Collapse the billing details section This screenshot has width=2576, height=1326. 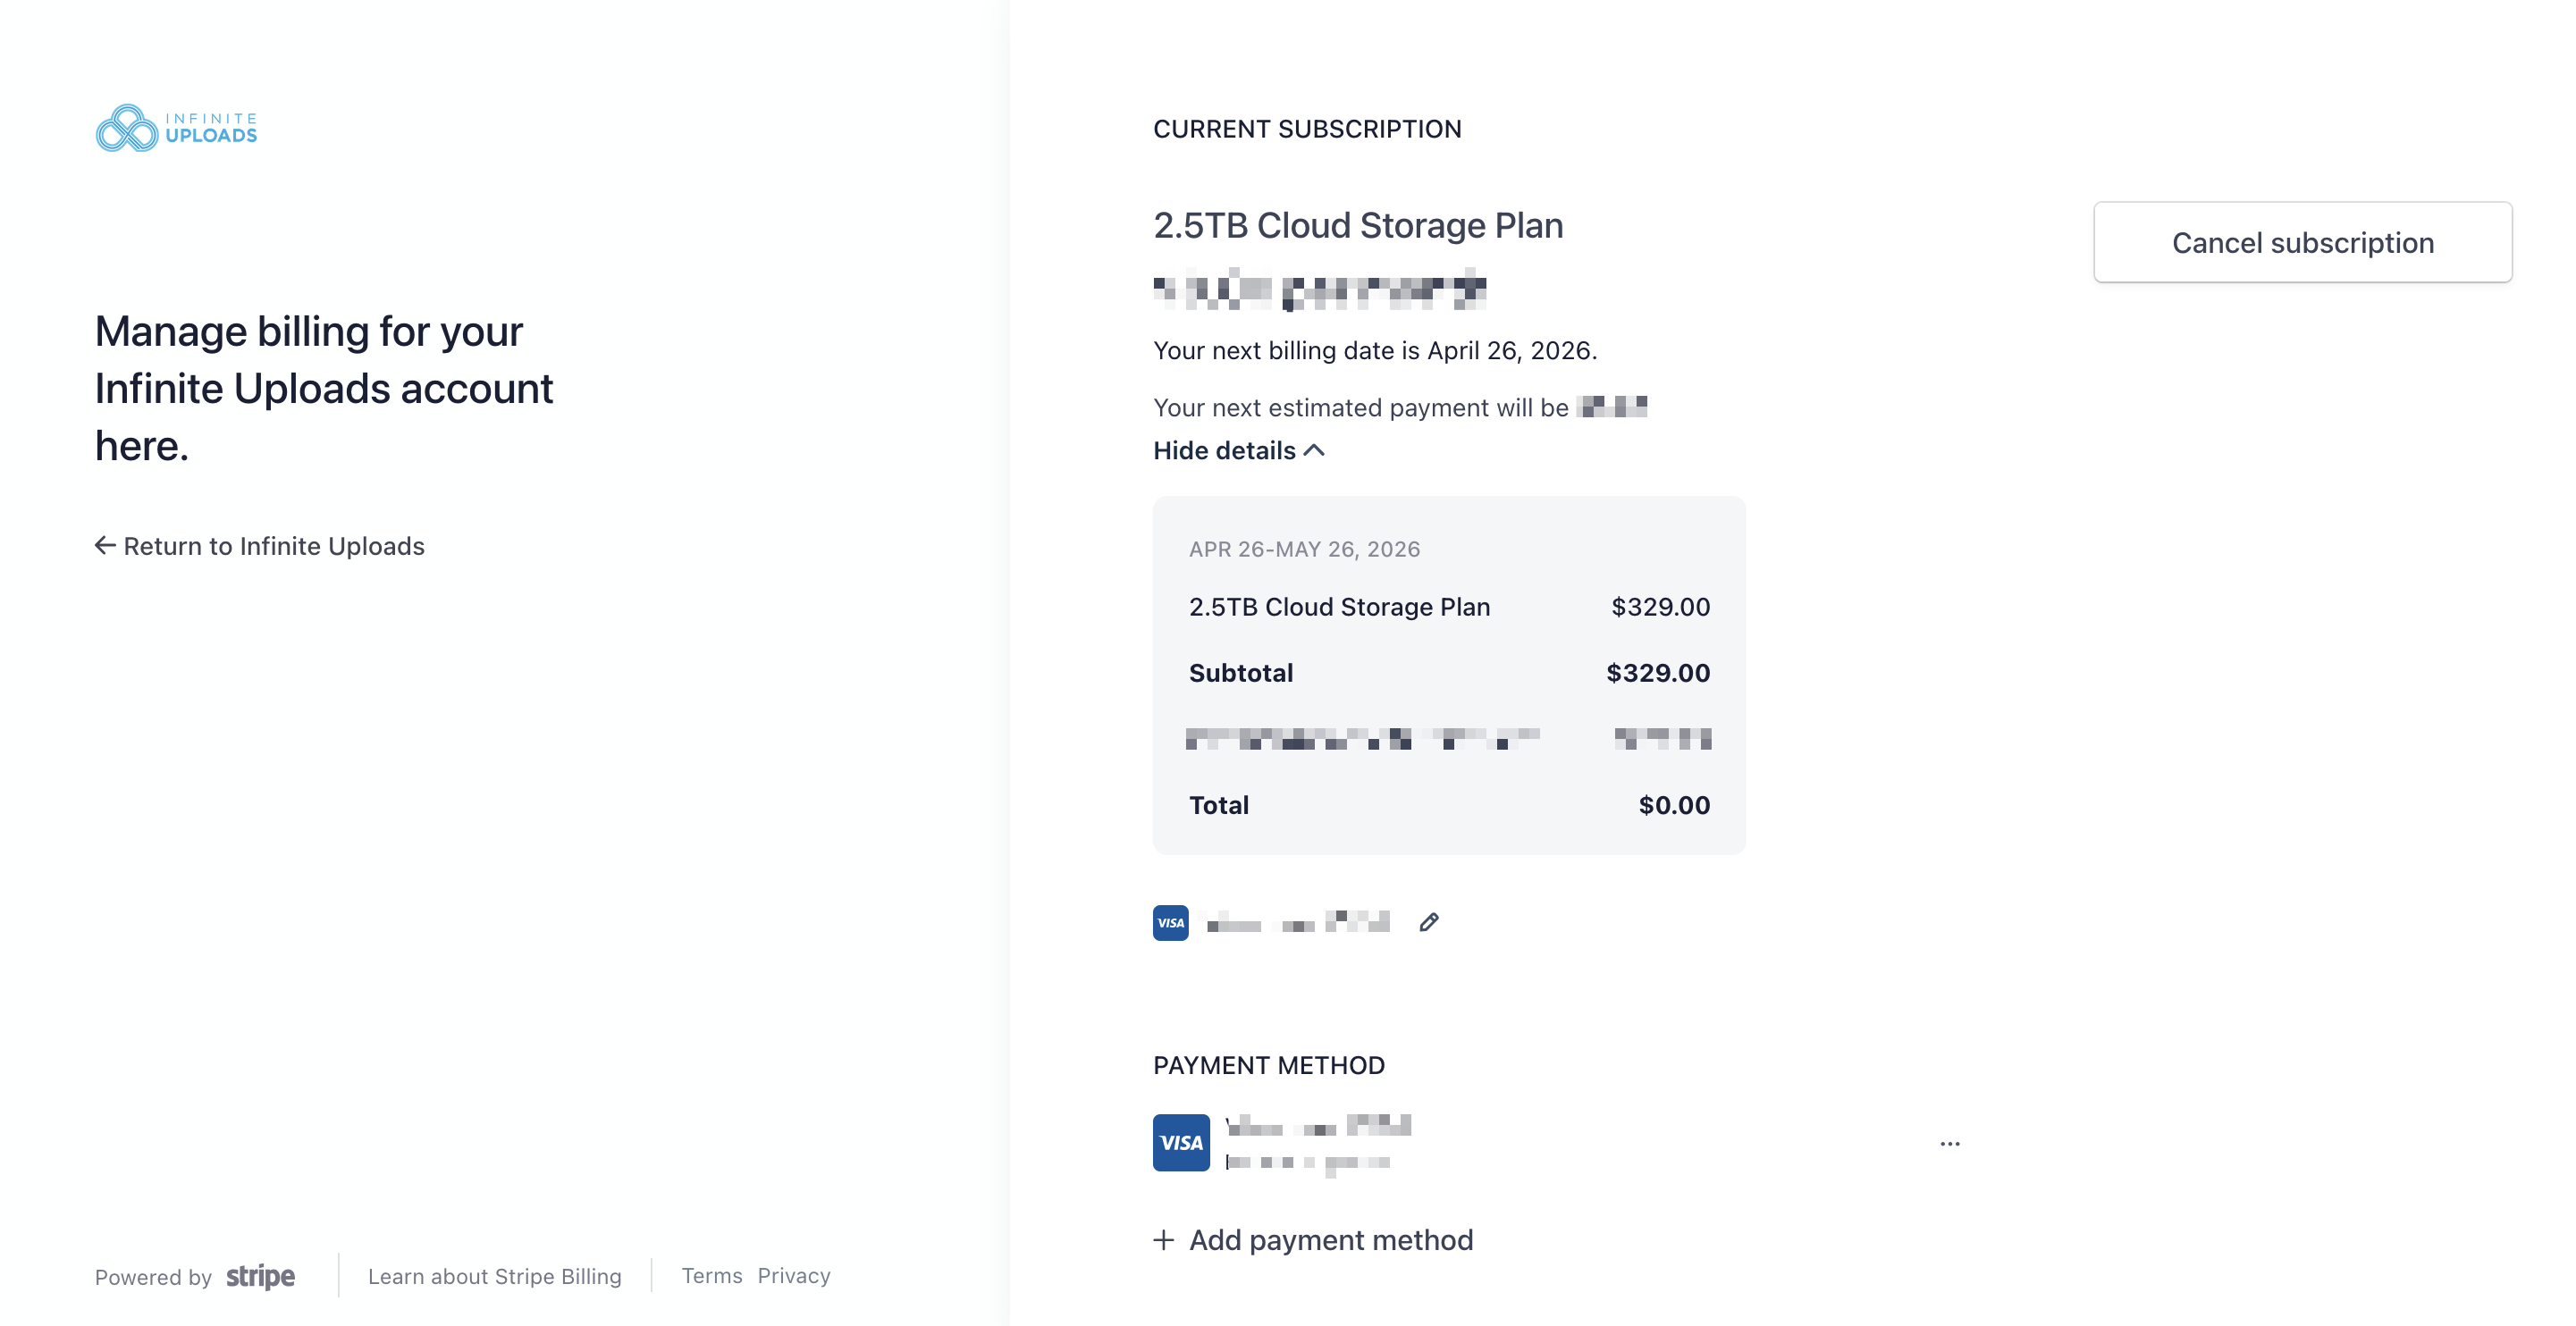pyautogui.click(x=1224, y=450)
